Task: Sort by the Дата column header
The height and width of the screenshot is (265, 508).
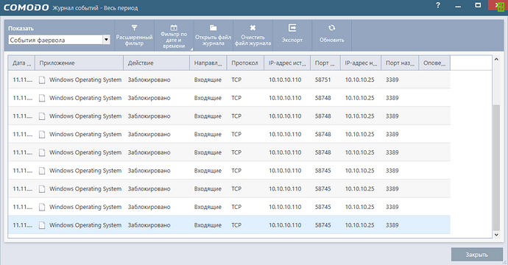Action: [21, 63]
